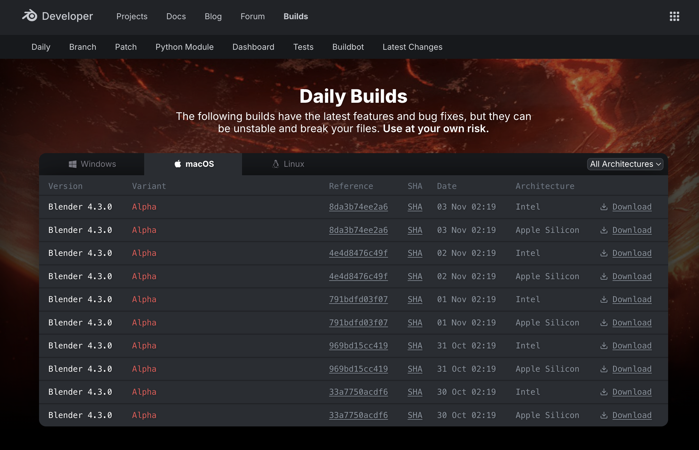
Task: Click Download text for 02 Nov Intel build
Action: pos(632,253)
